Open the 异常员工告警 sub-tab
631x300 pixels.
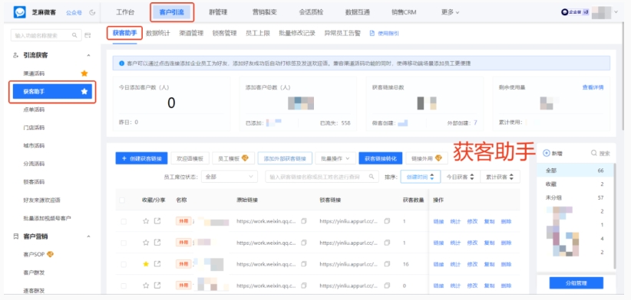342,33
